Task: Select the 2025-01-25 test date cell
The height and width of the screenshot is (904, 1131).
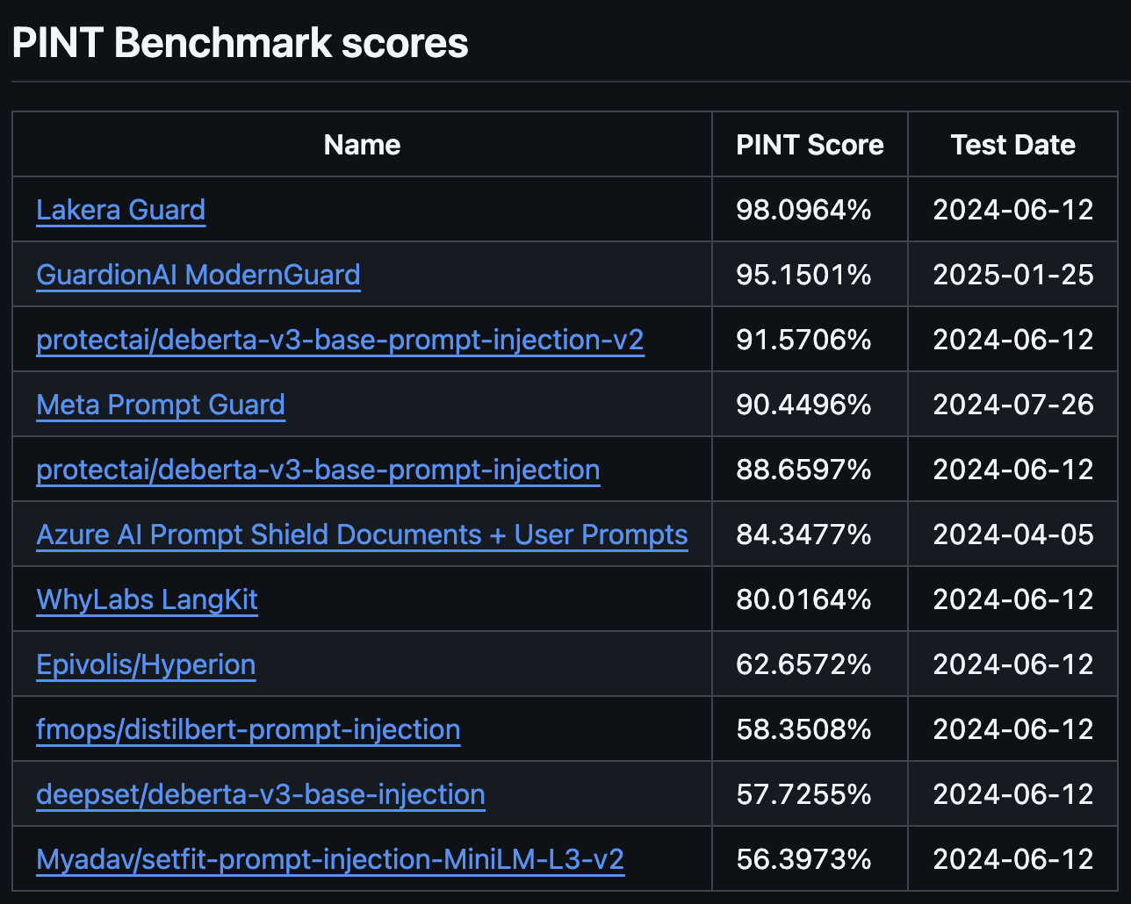Action: (1012, 275)
